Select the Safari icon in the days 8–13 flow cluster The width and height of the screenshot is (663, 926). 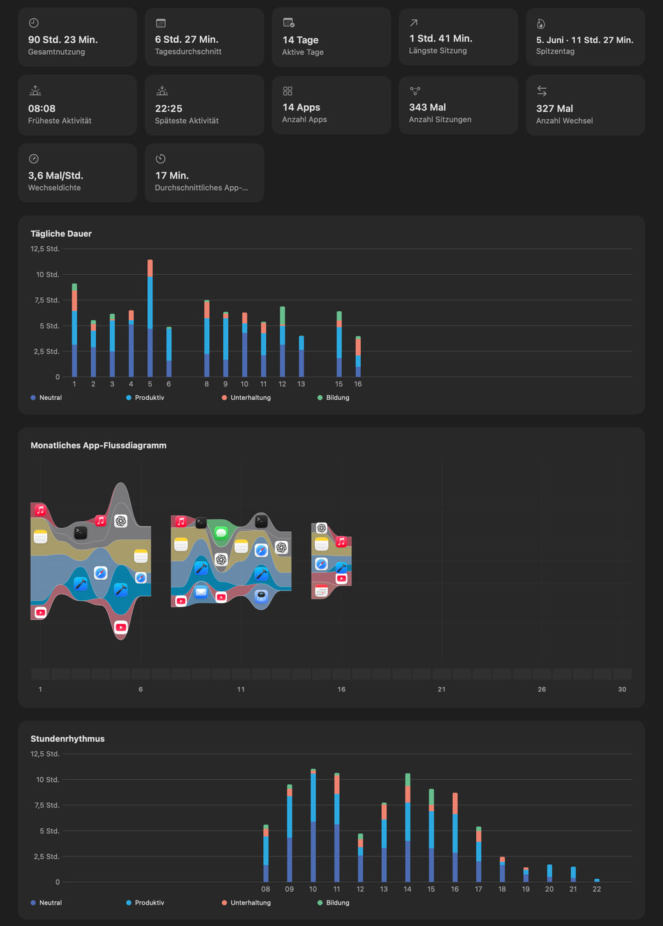click(x=261, y=550)
